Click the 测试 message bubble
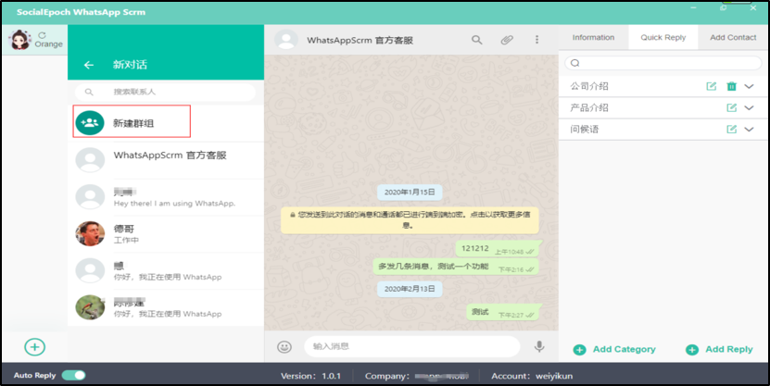 coord(503,313)
